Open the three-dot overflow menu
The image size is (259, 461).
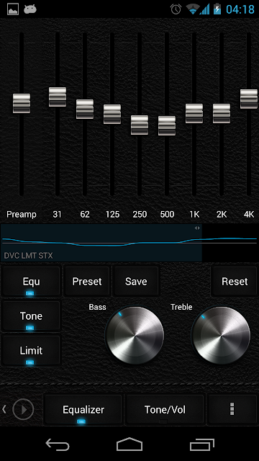tap(232, 409)
